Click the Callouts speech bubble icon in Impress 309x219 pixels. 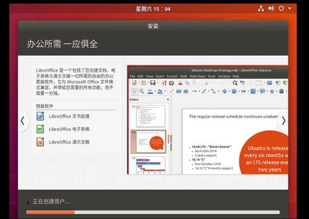coord(262,91)
